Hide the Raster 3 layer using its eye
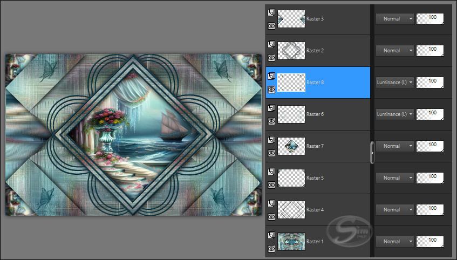The width and height of the screenshot is (457, 260). [271, 25]
